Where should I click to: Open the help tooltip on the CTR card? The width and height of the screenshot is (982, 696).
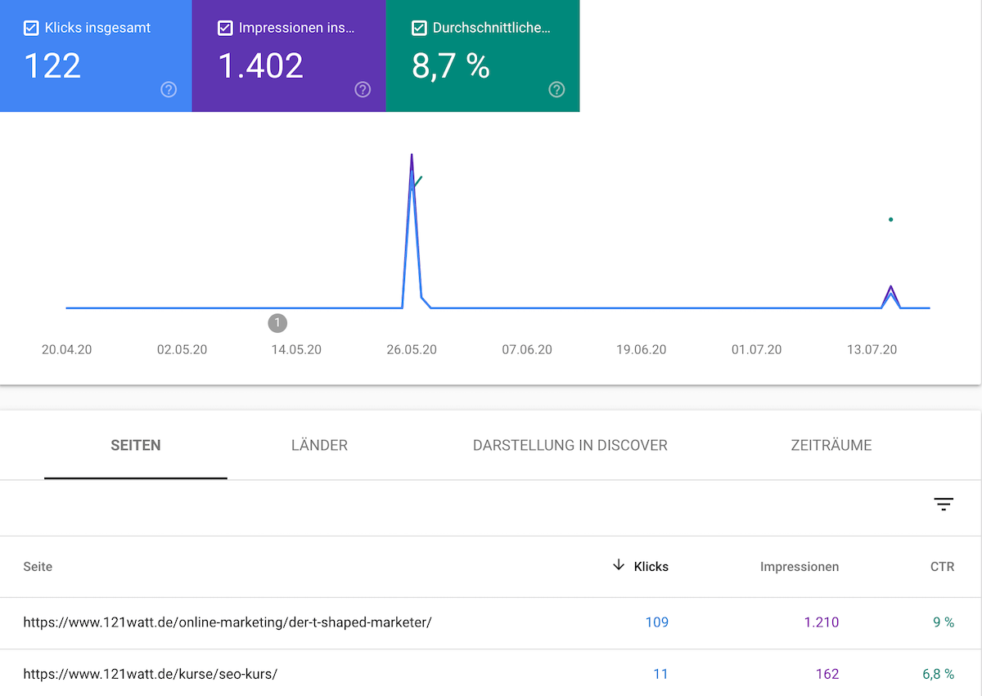coord(556,90)
